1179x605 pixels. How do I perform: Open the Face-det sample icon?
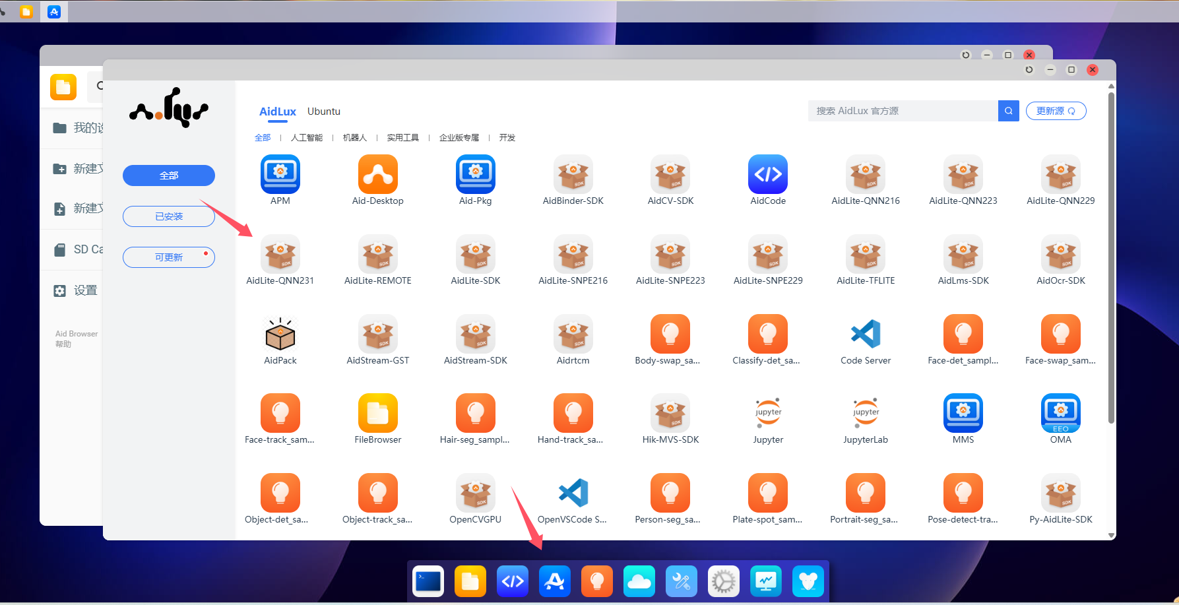(963, 334)
